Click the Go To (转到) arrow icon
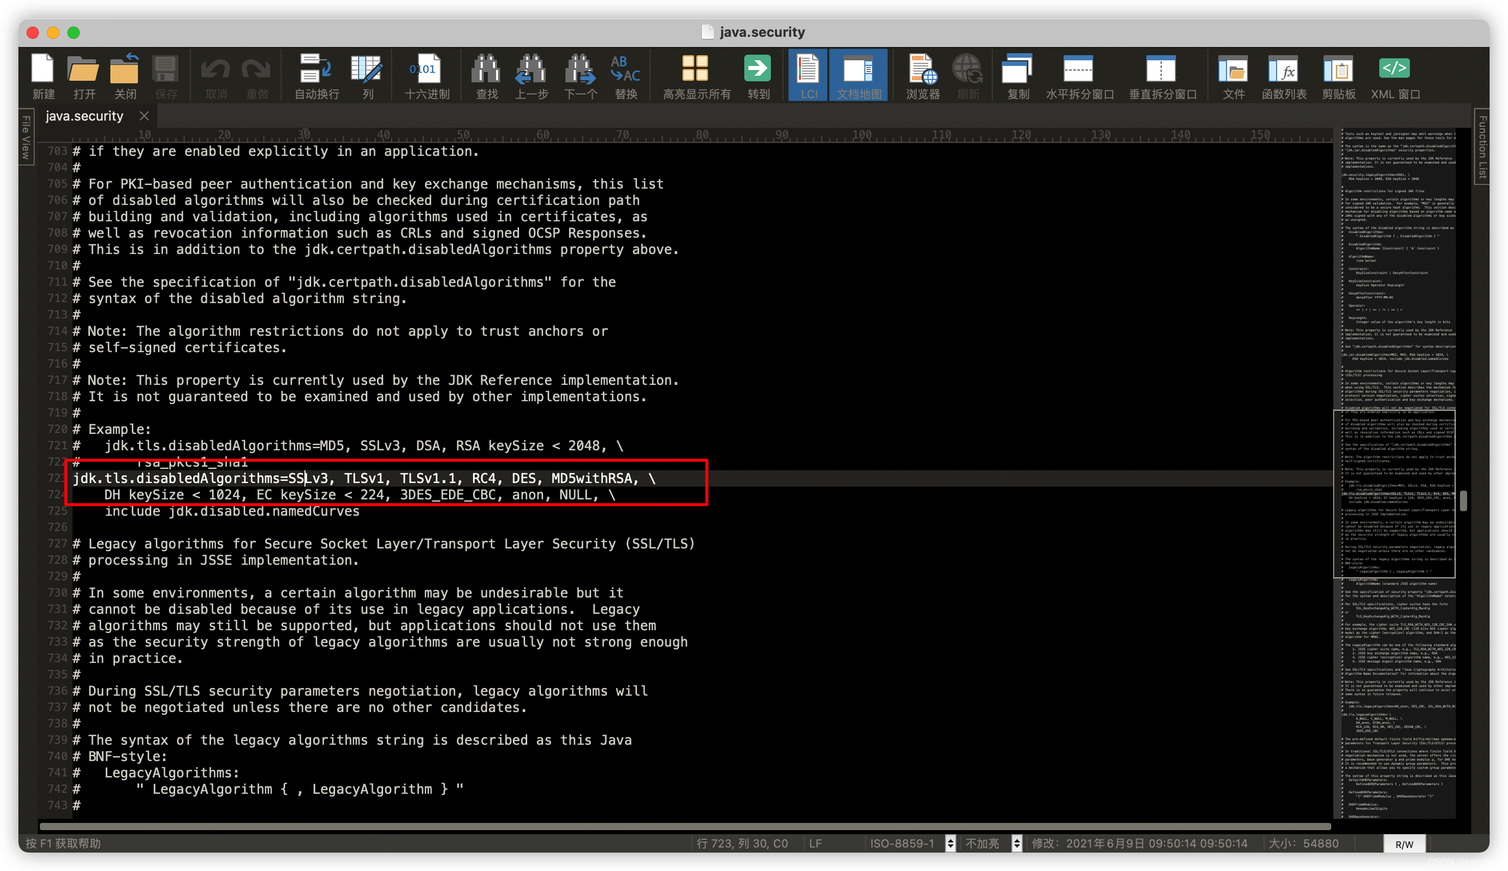This screenshot has height=871, width=1508. point(758,76)
